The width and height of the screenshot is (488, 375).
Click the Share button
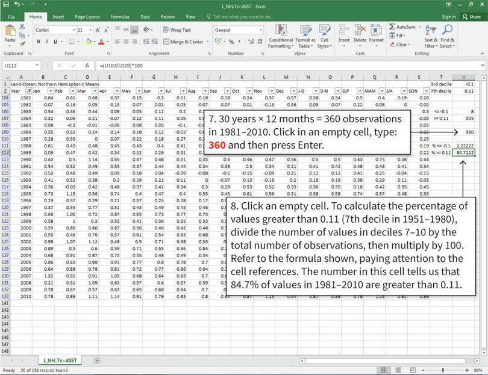[x=471, y=17]
